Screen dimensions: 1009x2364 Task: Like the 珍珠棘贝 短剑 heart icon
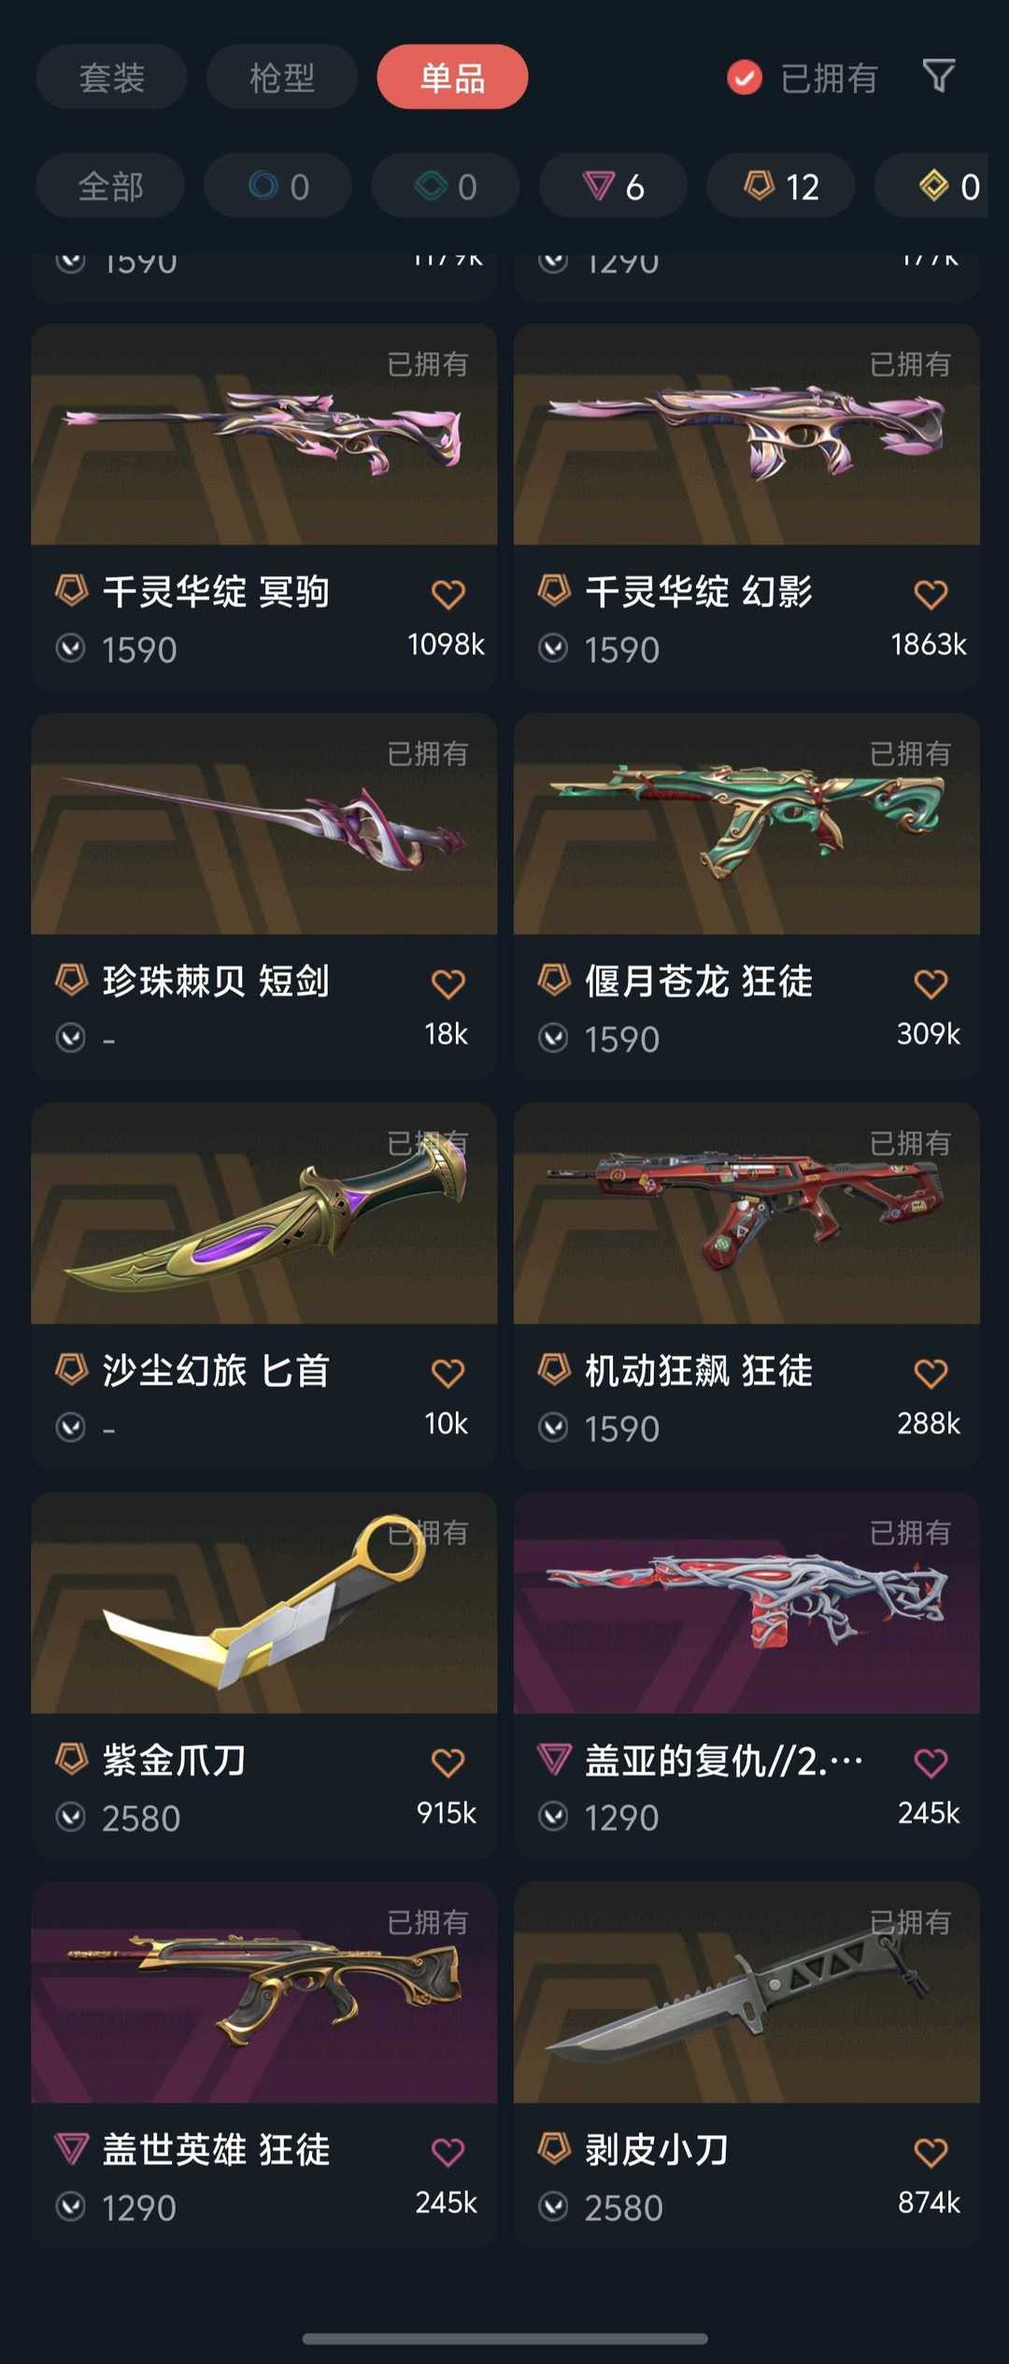(x=448, y=984)
